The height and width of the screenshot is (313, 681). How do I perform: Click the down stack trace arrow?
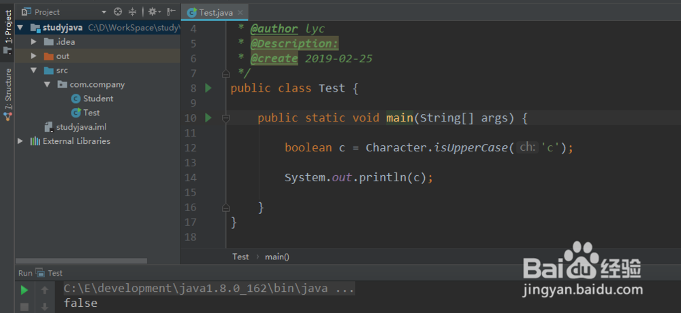[45, 307]
